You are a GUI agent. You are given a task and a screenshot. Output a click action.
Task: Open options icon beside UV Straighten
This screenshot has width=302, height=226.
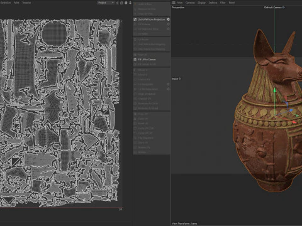168,84
